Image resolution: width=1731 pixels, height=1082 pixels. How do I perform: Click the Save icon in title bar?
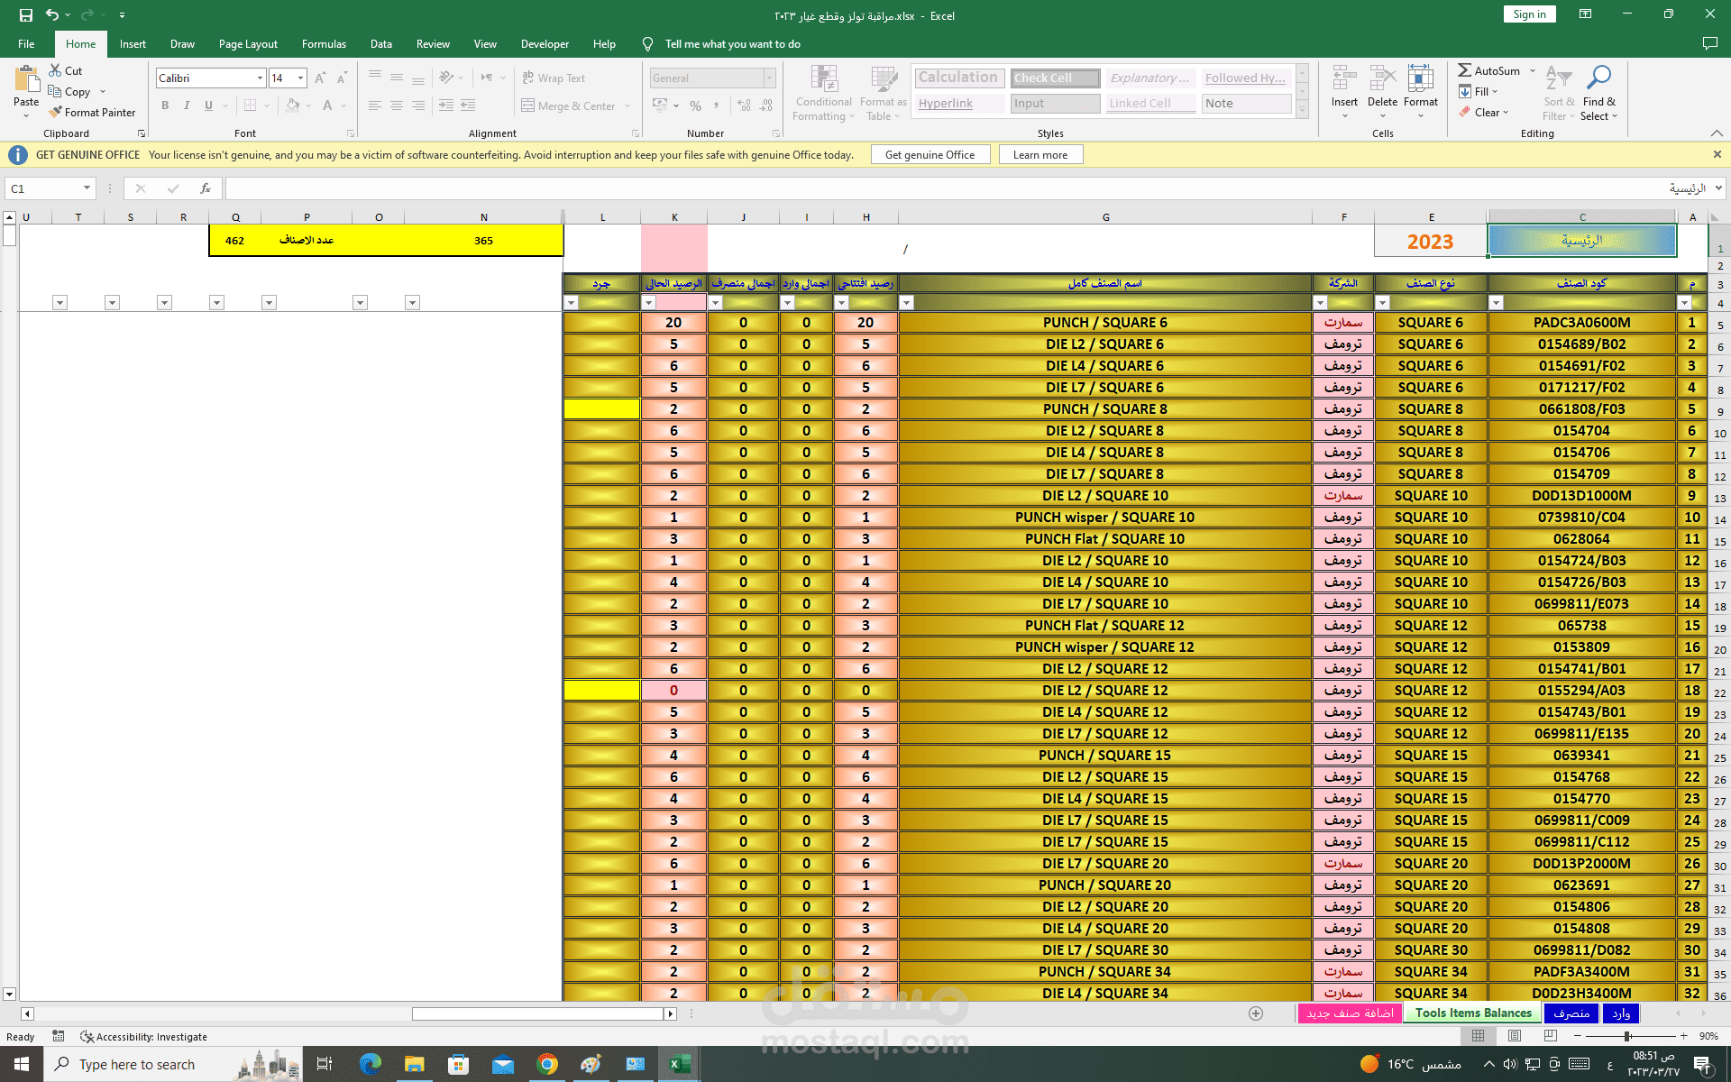point(25,15)
